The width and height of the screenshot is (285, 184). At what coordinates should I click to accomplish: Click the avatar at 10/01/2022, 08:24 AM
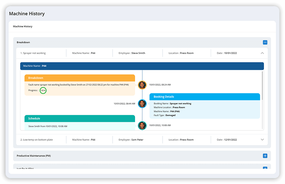tap(142, 85)
